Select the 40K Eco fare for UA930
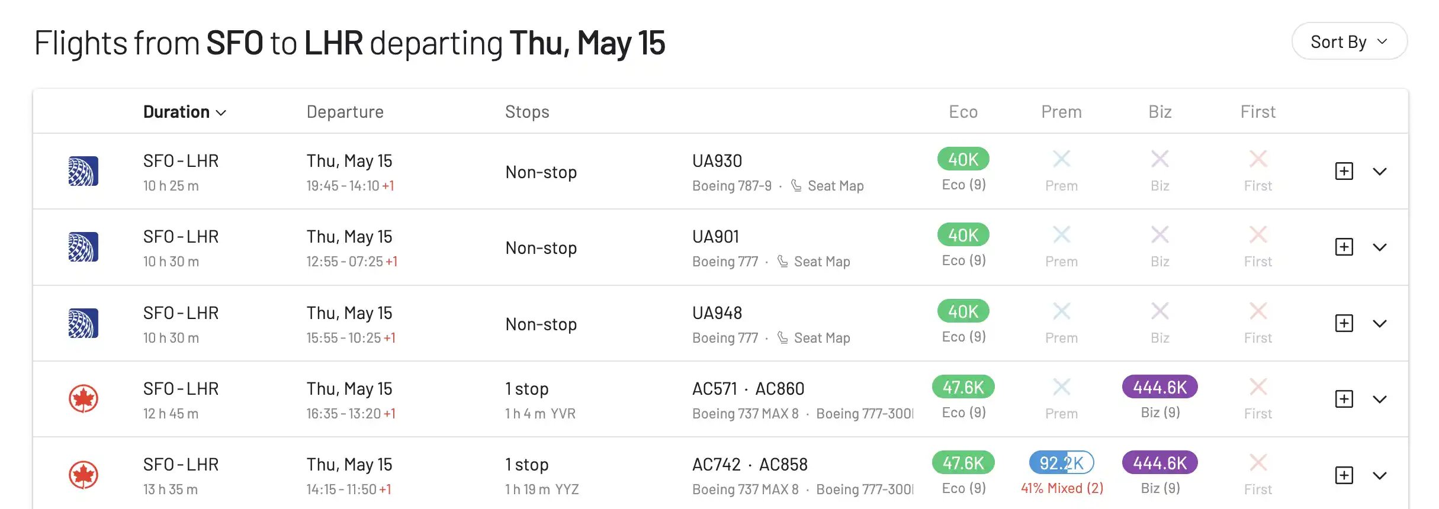The height and width of the screenshot is (509, 1439). (963, 159)
